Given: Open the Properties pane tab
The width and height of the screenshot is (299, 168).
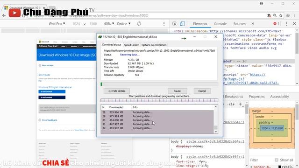Looking at the screenshot, I should point(256,97).
